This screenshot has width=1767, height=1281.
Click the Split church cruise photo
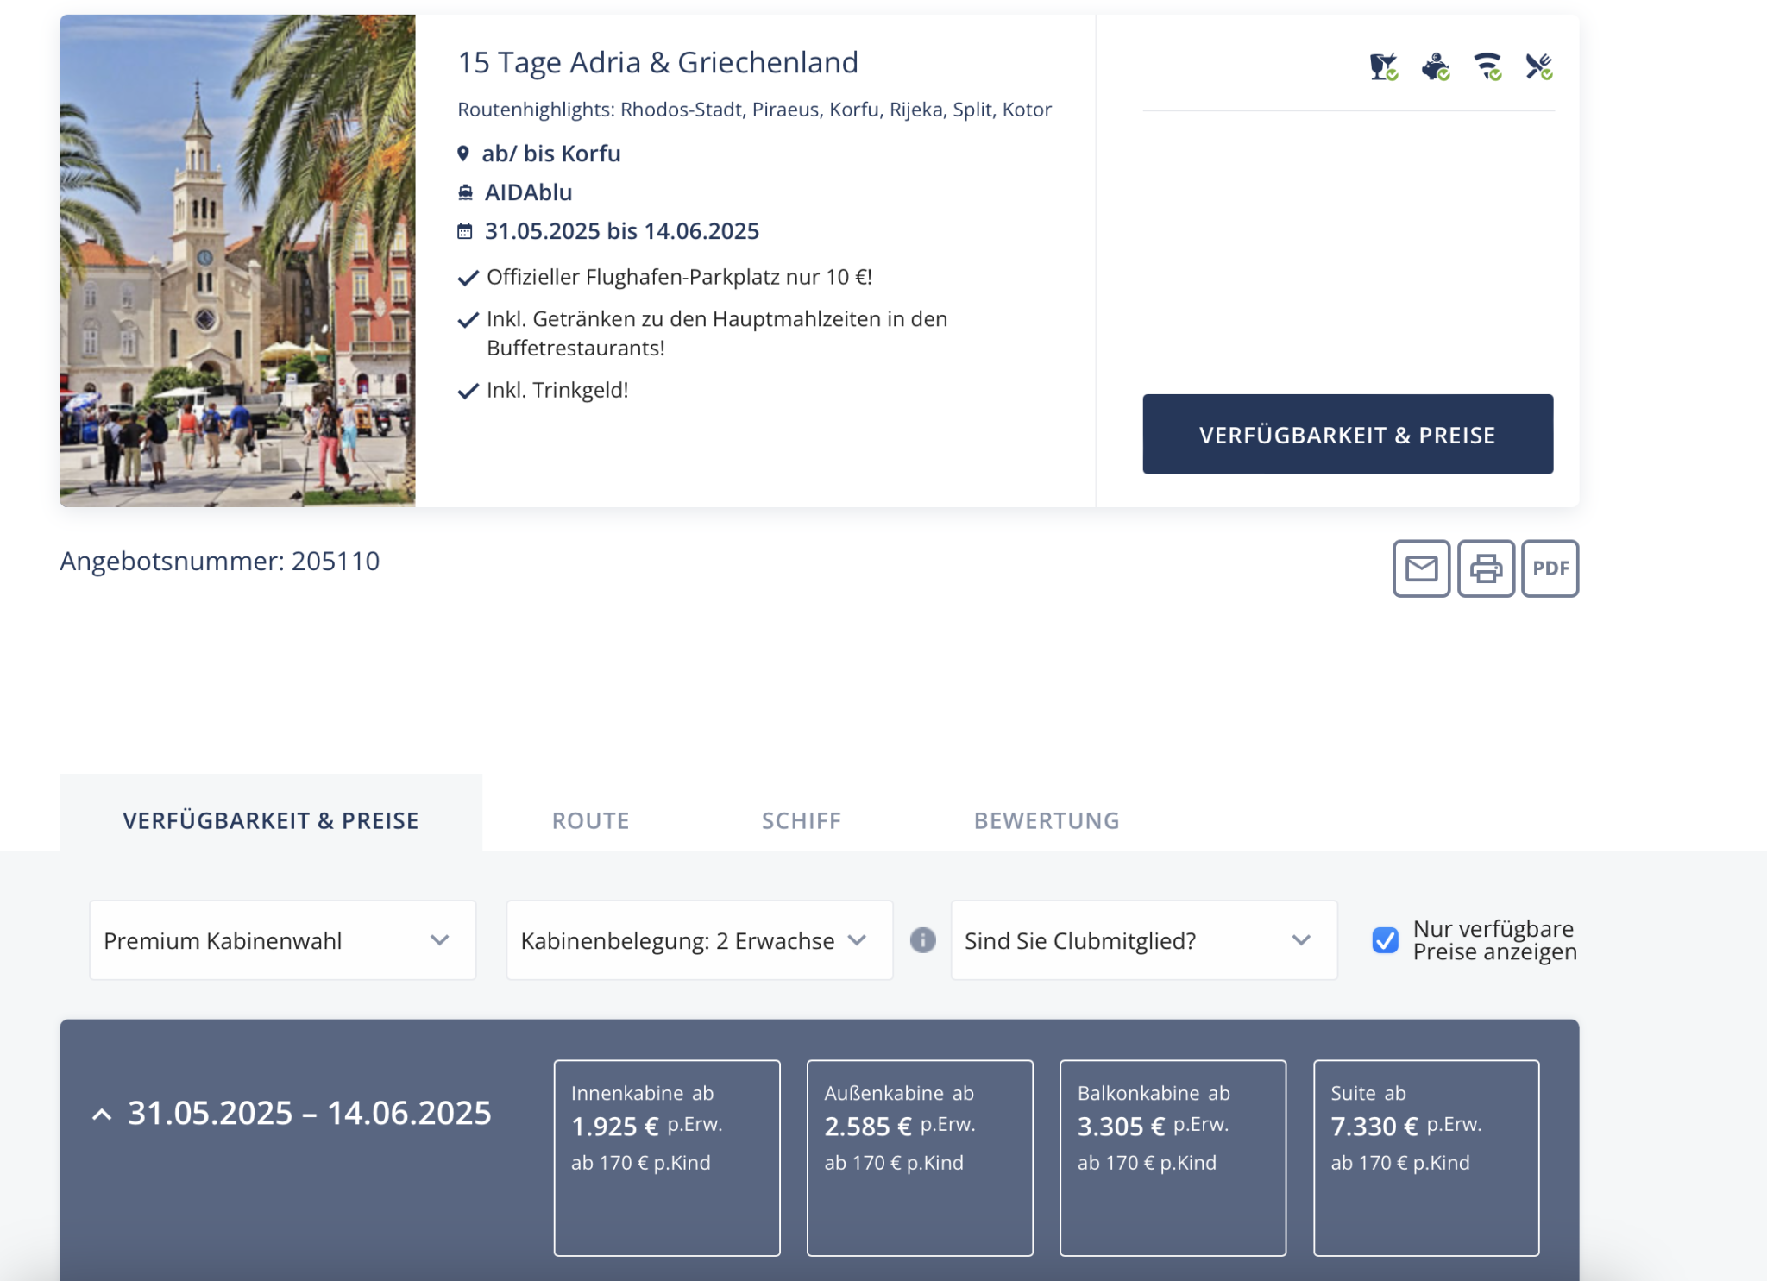pos(237,261)
